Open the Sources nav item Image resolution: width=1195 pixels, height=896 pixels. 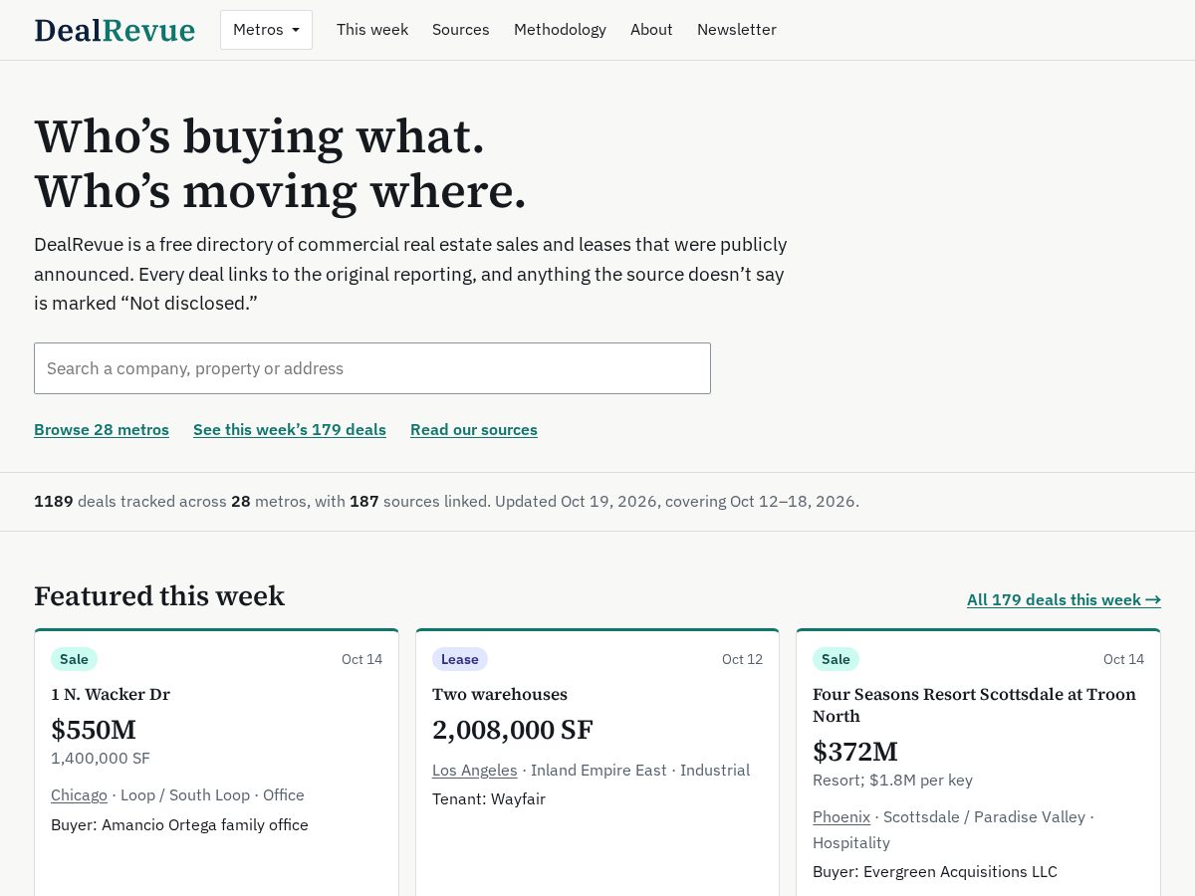click(x=461, y=30)
